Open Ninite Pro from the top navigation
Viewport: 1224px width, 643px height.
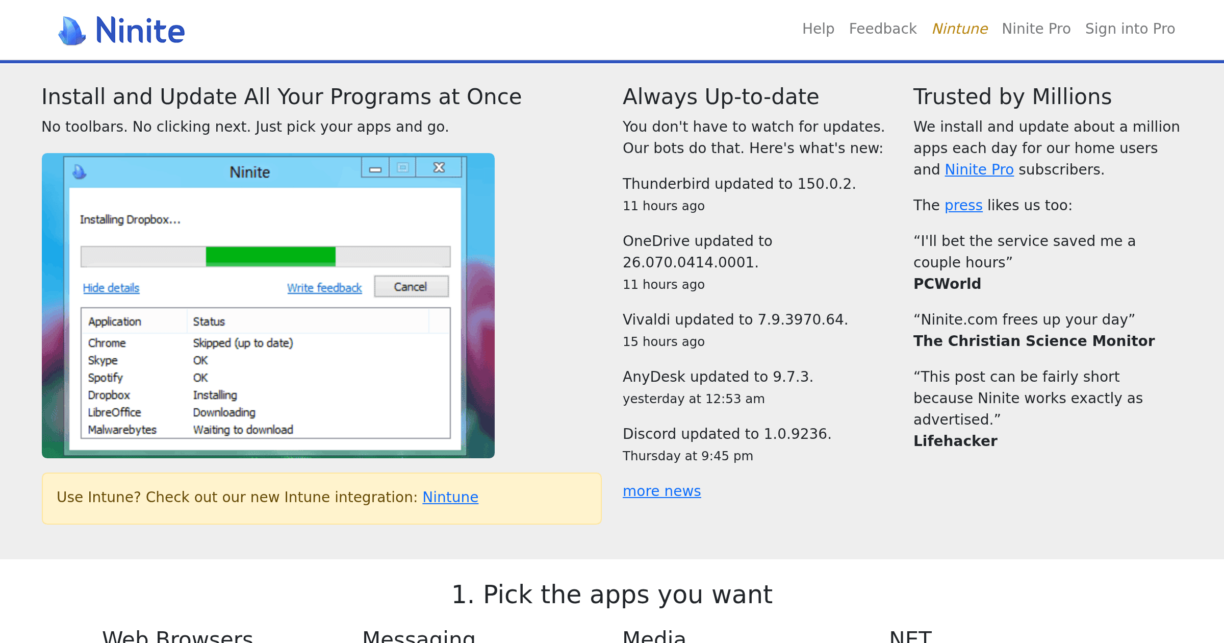pyautogui.click(x=1036, y=29)
